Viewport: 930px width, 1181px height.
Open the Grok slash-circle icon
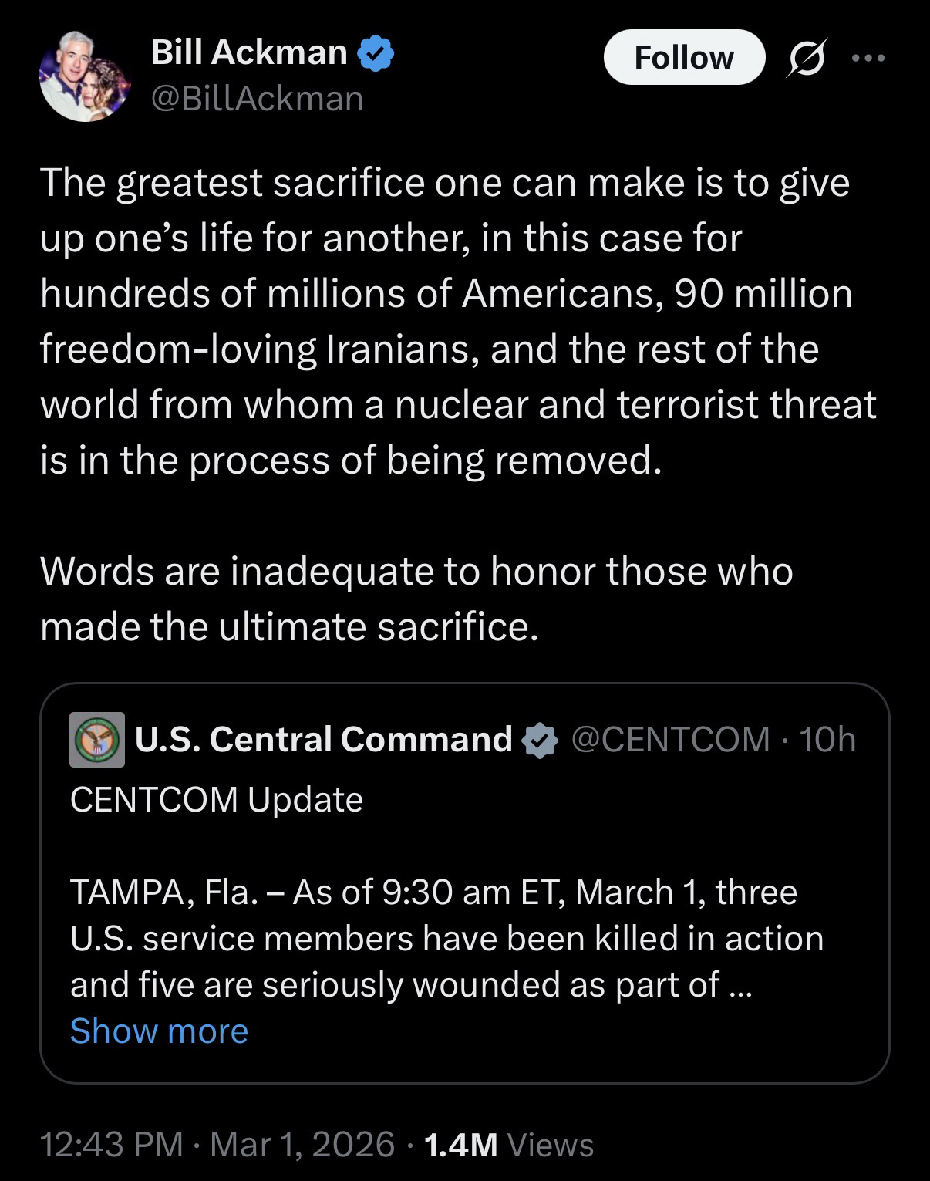[804, 58]
